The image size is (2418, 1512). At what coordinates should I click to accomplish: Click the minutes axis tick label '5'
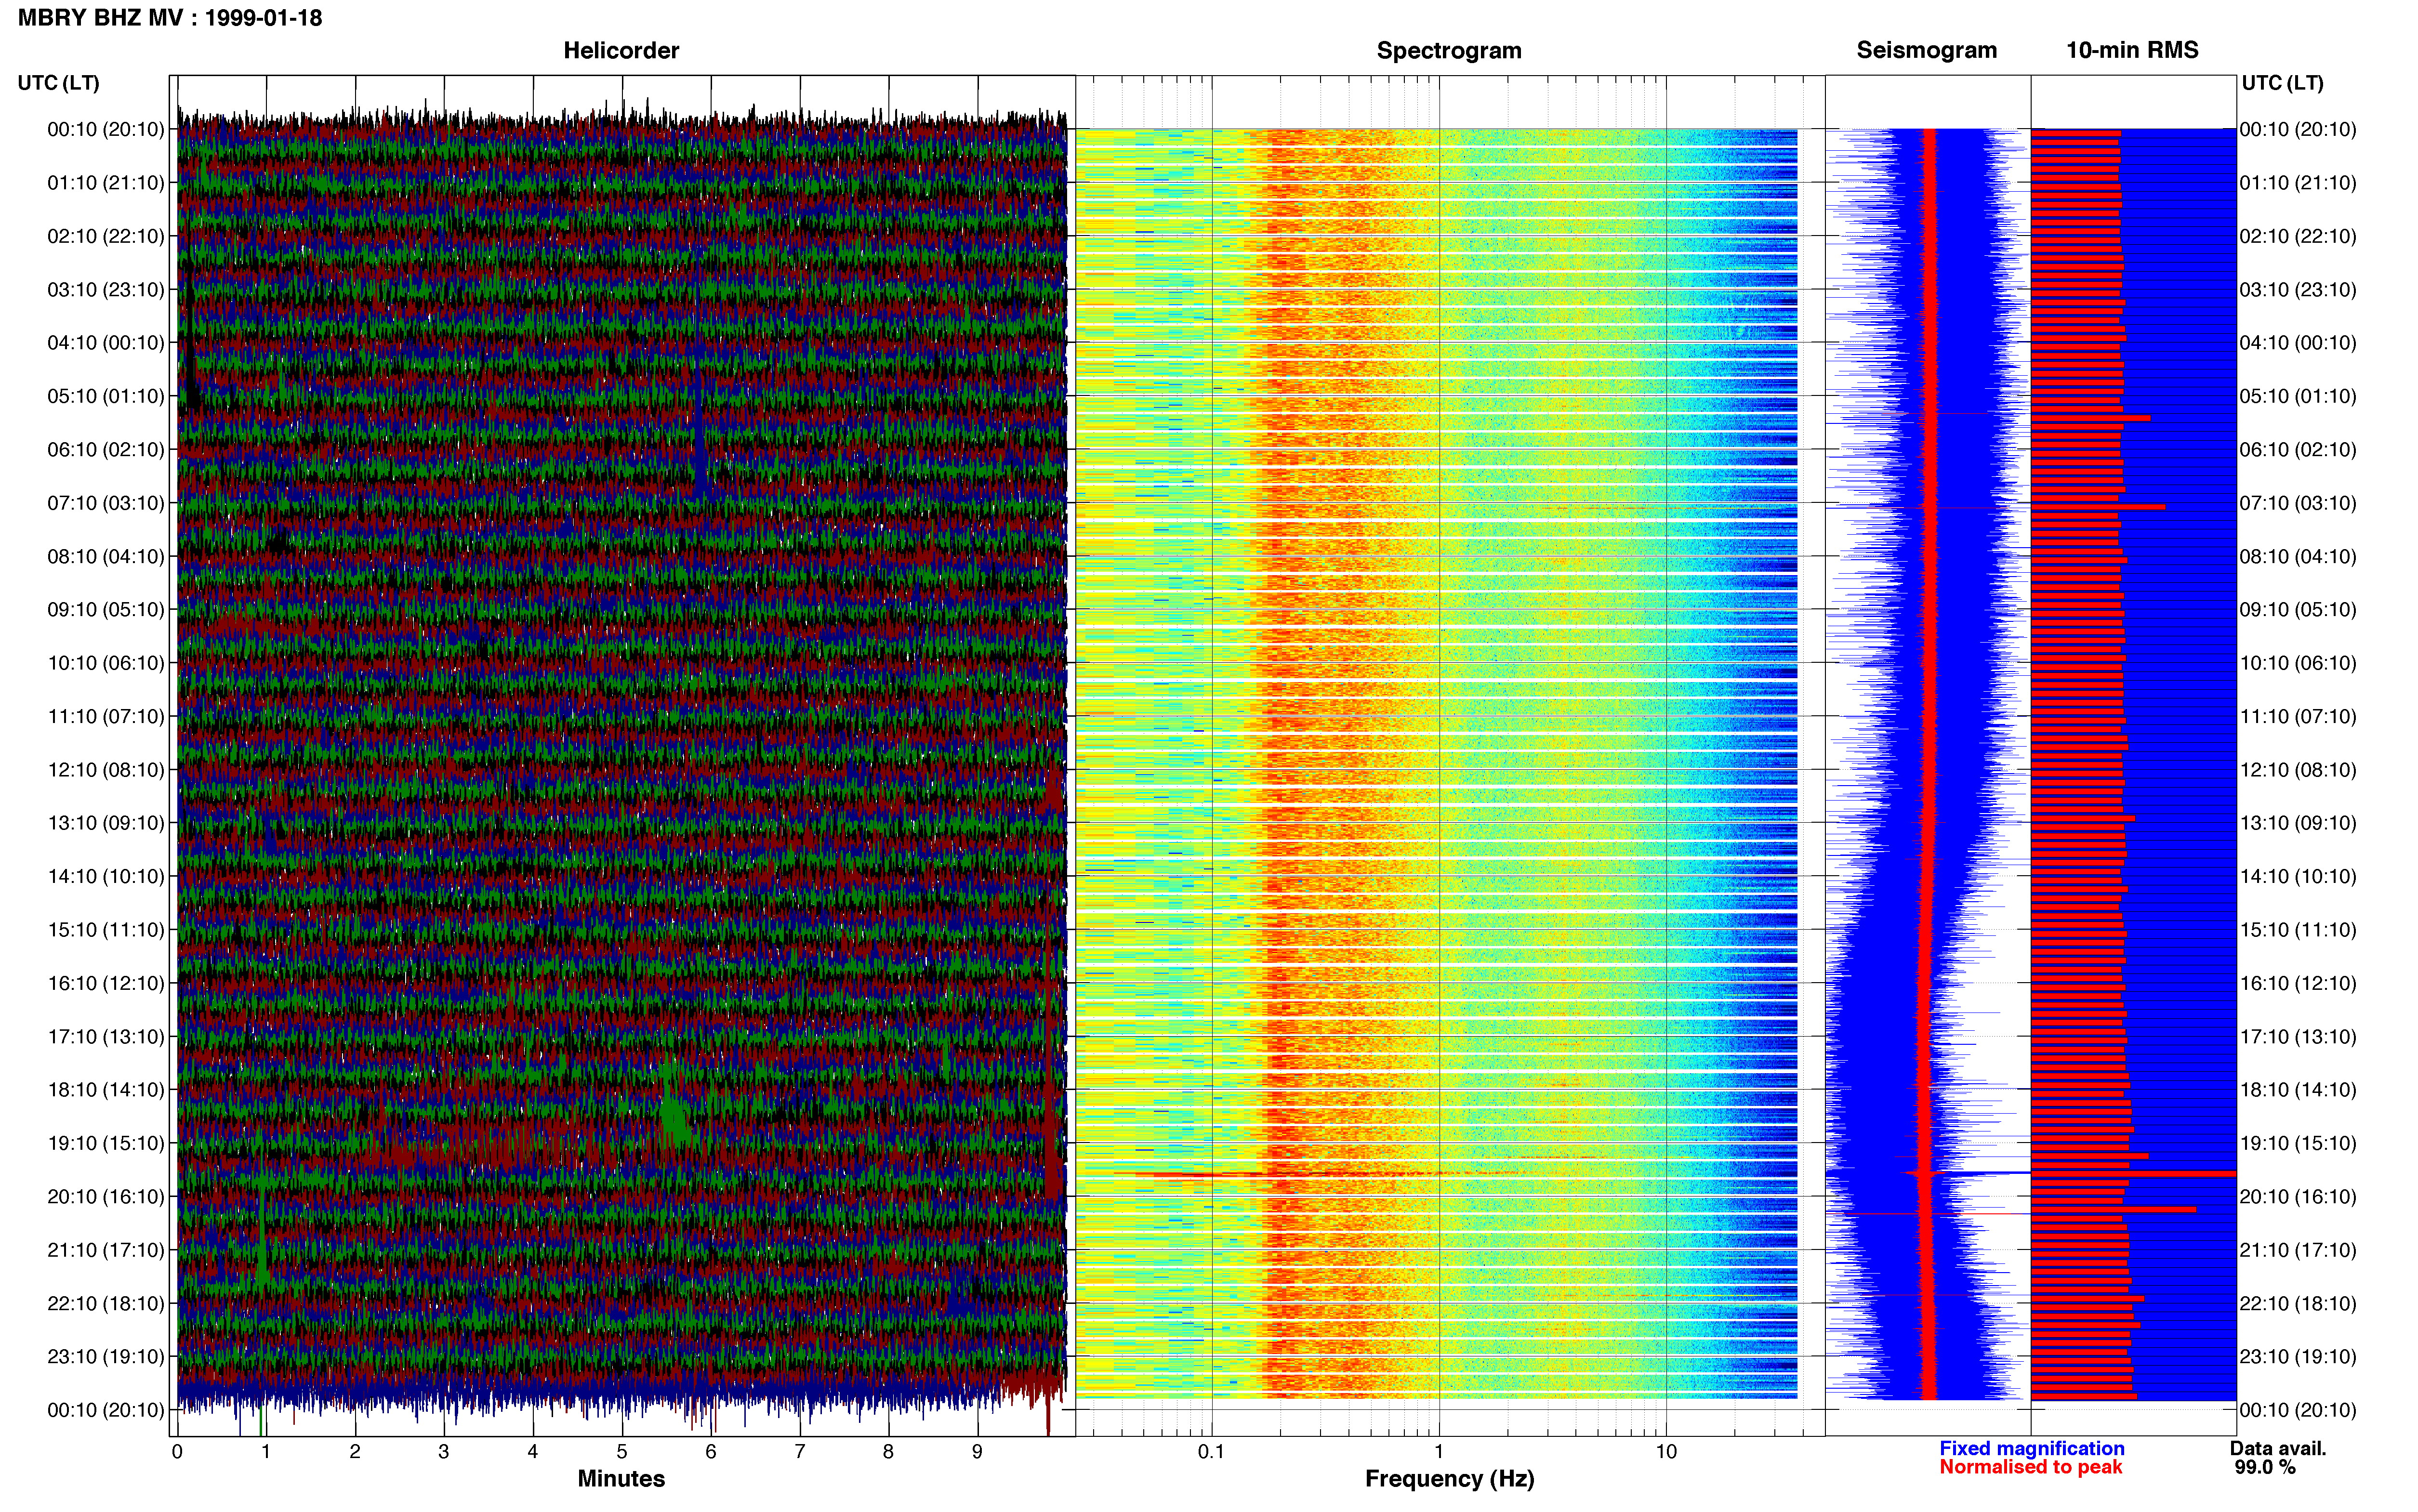point(622,1452)
